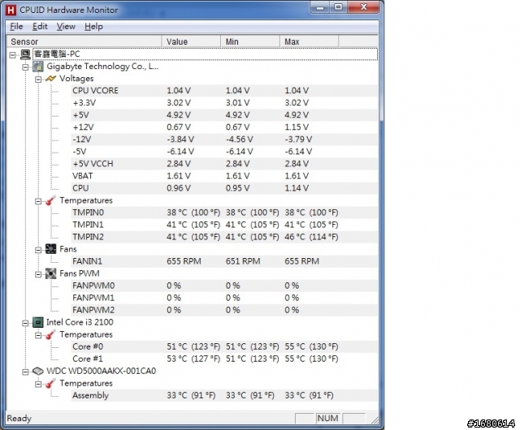The height and width of the screenshot is (430, 520).
Task: Collapse the Voltages group
Action: pos(38,80)
